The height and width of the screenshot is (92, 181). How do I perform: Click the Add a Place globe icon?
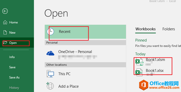click(x=50, y=86)
